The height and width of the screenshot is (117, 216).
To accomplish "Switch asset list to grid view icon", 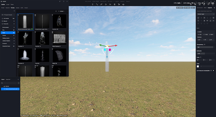I will pyautogui.click(x=56, y=11).
